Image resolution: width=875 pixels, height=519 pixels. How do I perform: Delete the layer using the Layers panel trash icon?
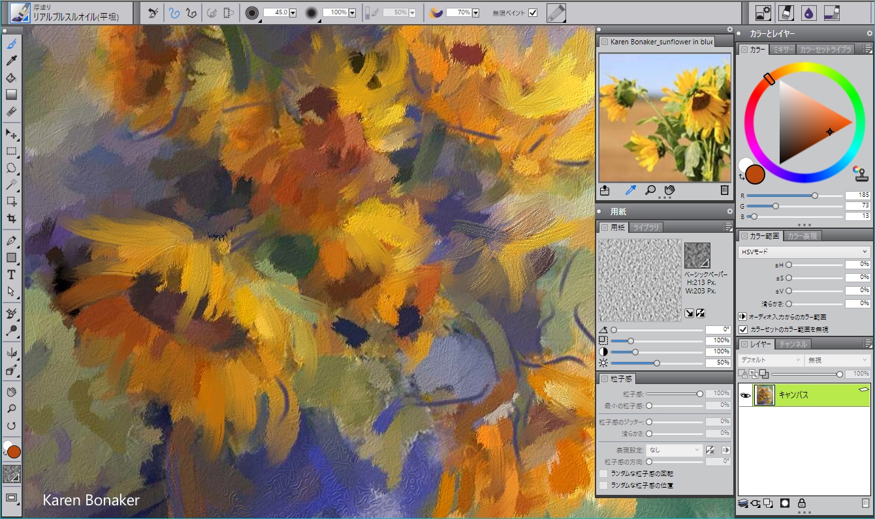click(865, 503)
